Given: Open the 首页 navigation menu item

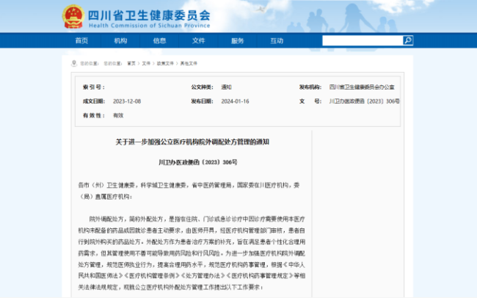Looking at the screenshot, I should pos(81,40).
